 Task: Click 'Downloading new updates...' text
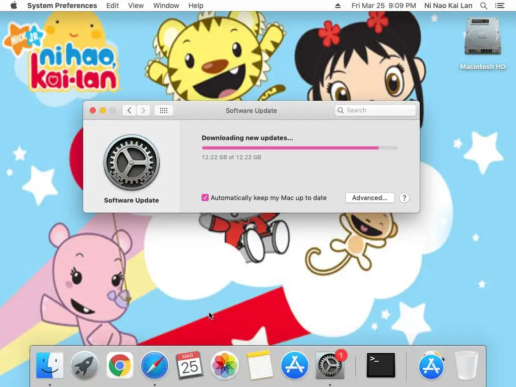pos(247,138)
